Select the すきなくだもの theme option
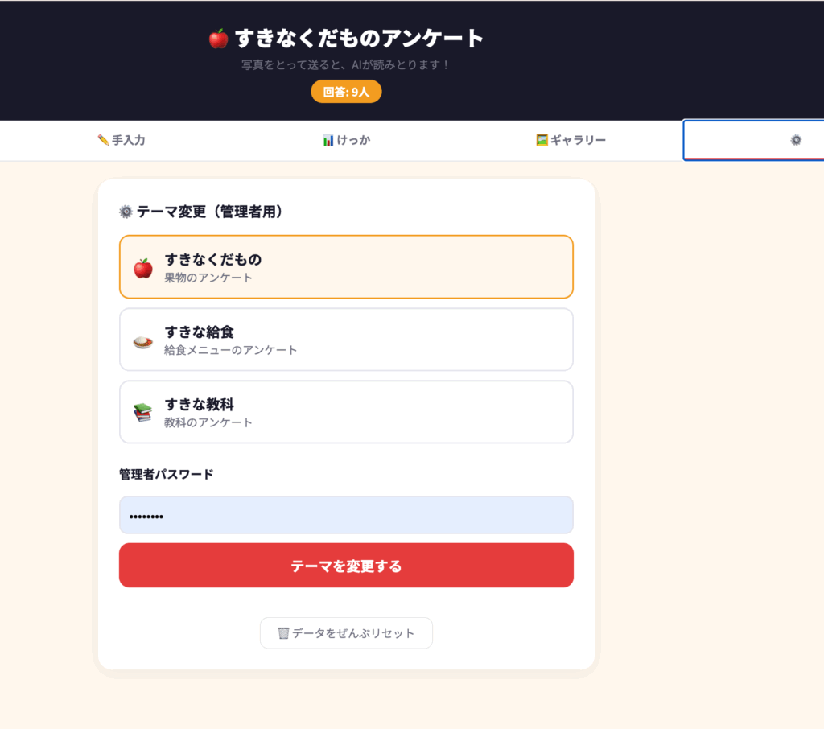This screenshot has height=729, width=824. coord(346,267)
